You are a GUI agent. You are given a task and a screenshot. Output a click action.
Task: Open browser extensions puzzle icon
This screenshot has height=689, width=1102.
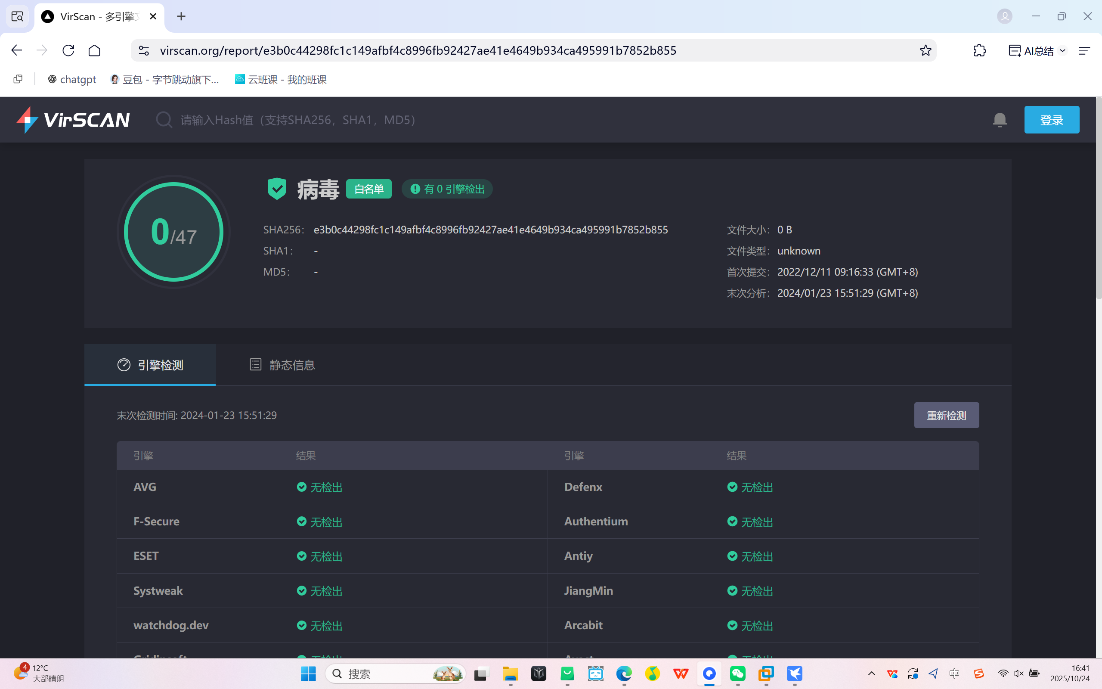tap(979, 50)
